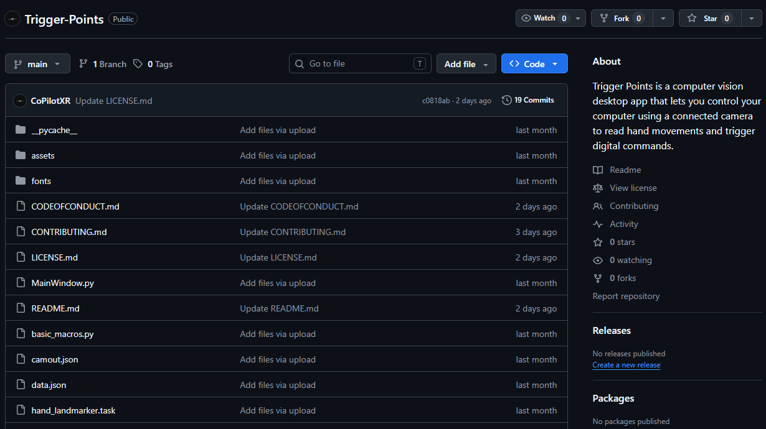Open the Packages heading link
Image resolution: width=766 pixels, height=429 pixels.
click(x=613, y=398)
